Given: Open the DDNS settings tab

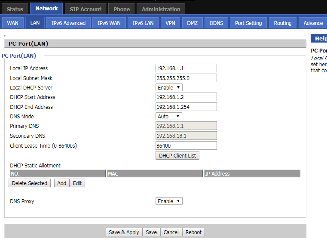Looking at the screenshot, I should (x=216, y=23).
